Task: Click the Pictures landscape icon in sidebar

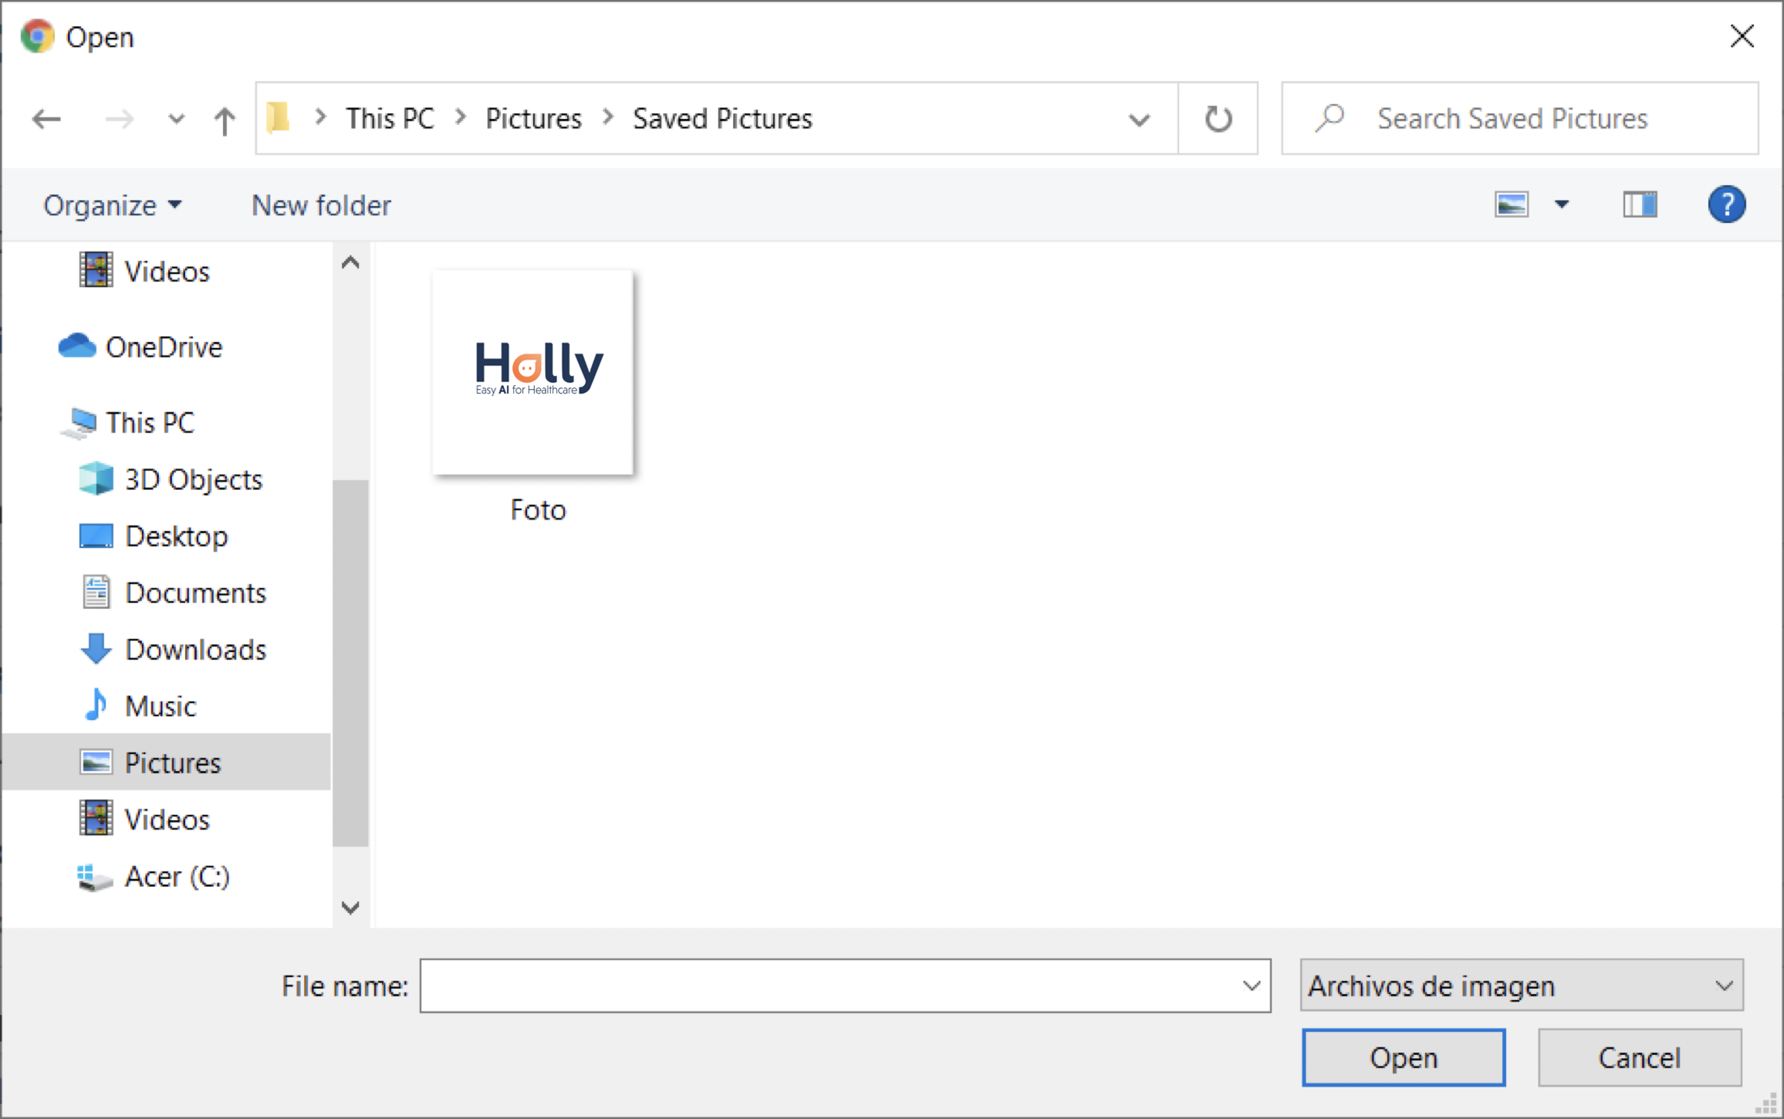Action: click(96, 762)
